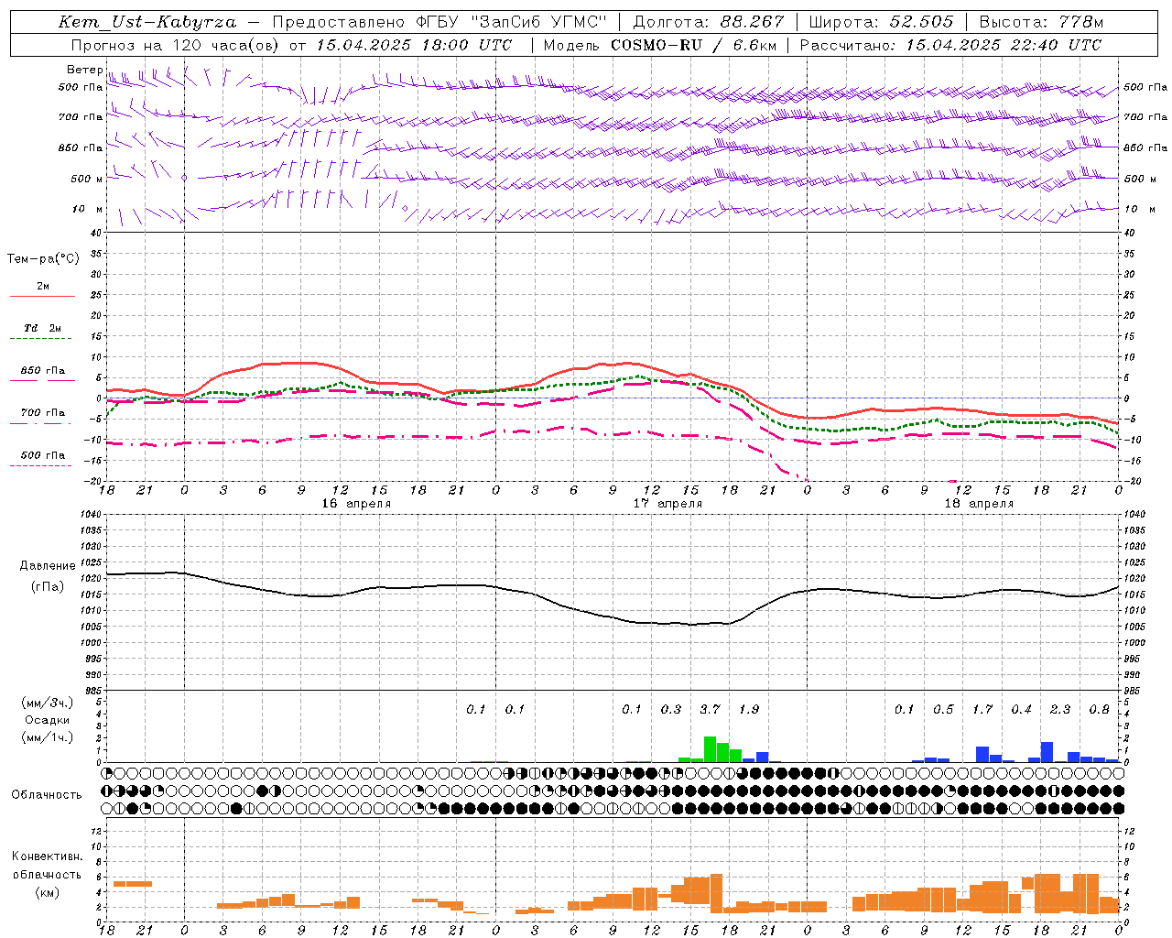Click the 10 м wind level label on the left

[87, 209]
